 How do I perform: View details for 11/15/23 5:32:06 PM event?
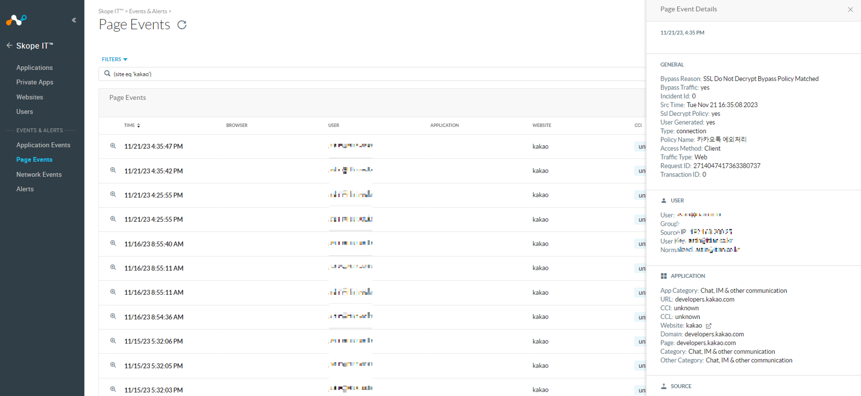(x=113, y=340)
